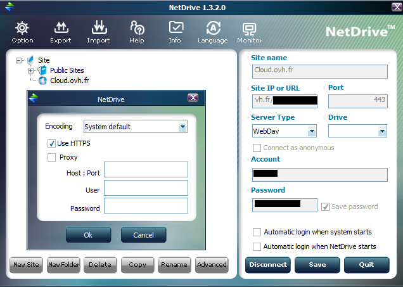Click the proxy Password field
403x287 pixels.
(146, 205)
